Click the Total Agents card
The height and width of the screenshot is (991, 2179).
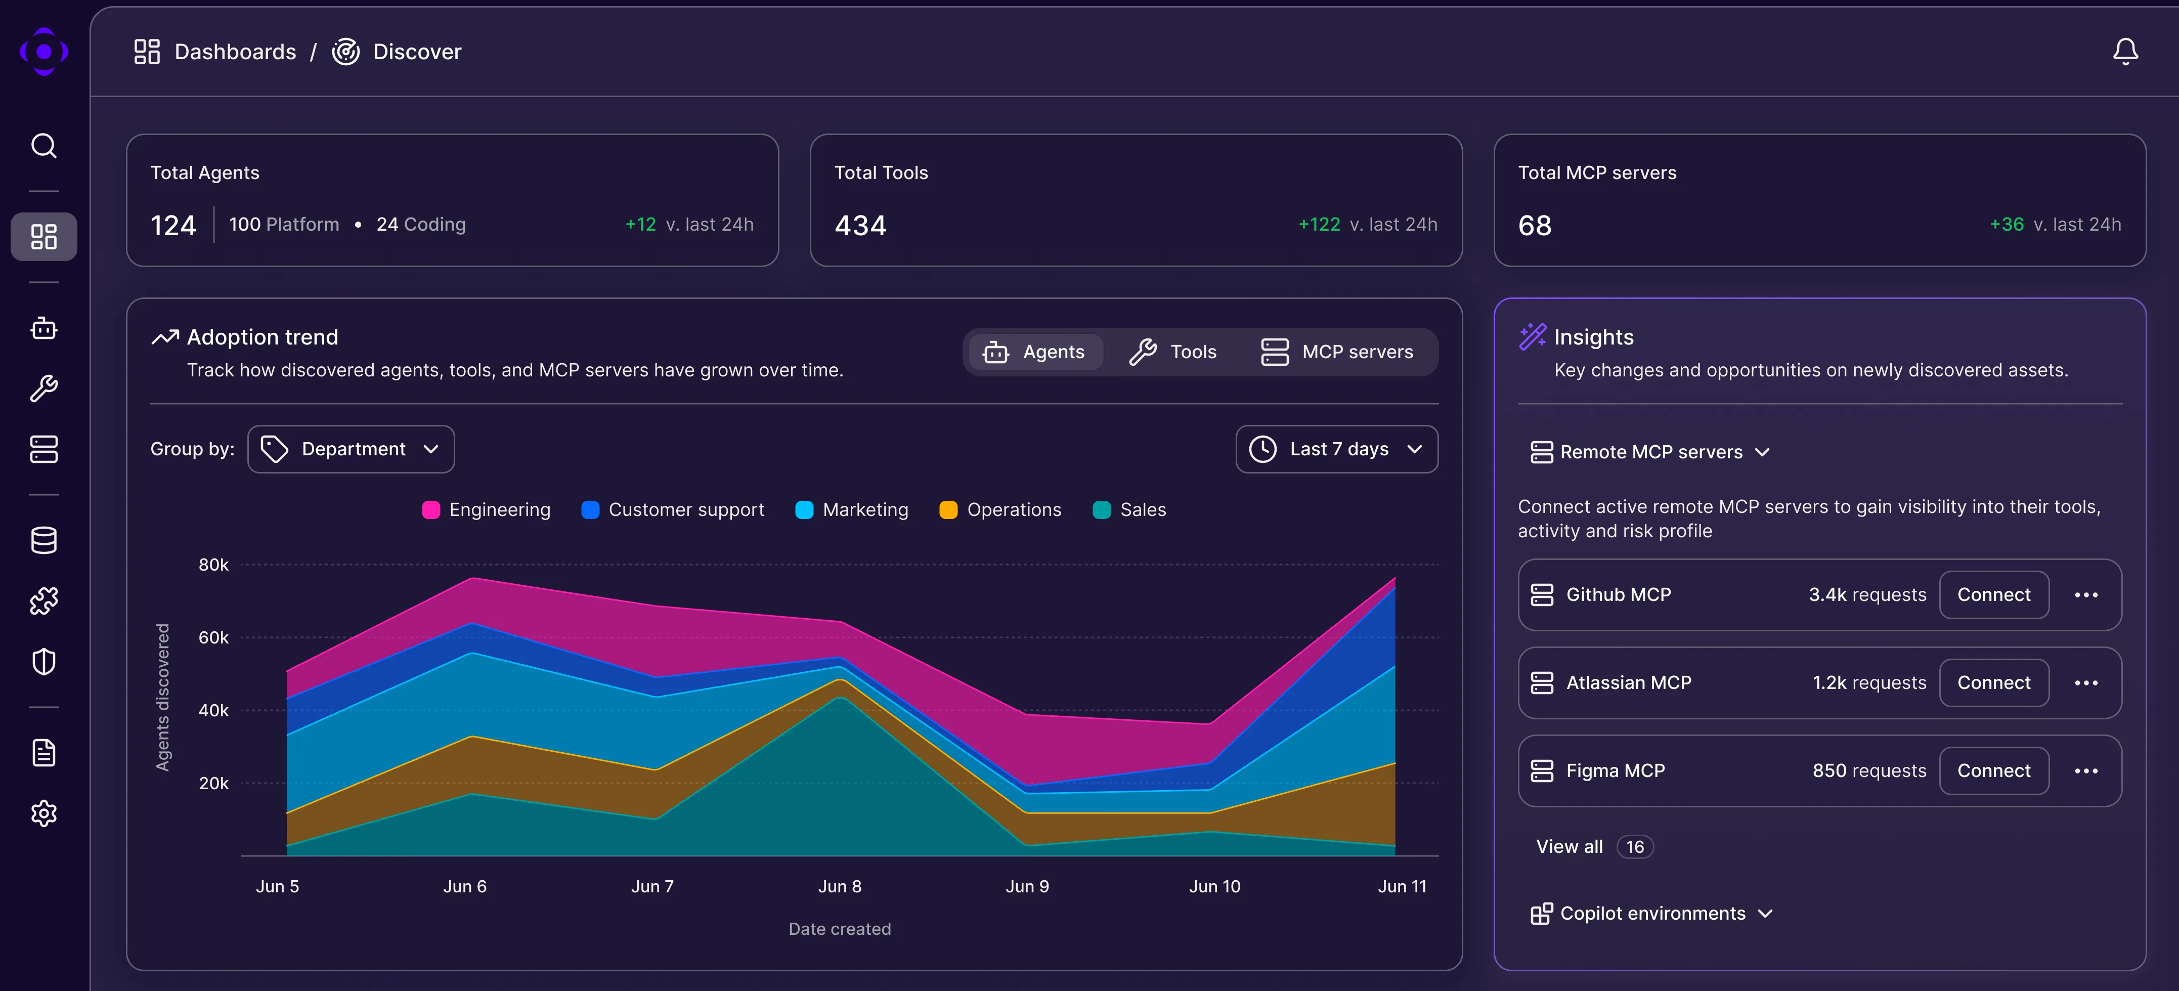tap(453, 200)
